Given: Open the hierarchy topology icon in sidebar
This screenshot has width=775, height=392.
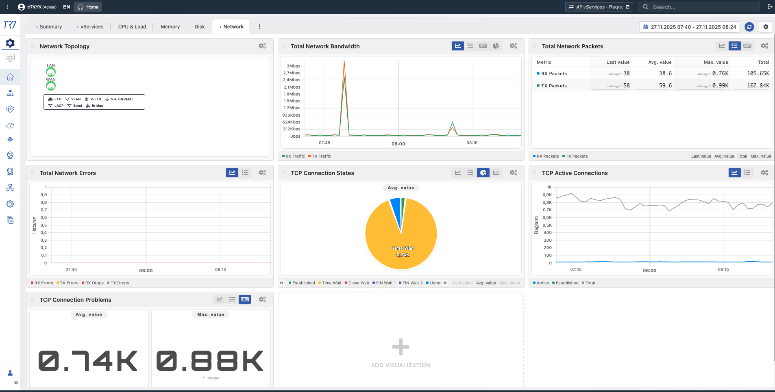Looking at the screenshot, I should pyautogui.click(x=10, y=93).
